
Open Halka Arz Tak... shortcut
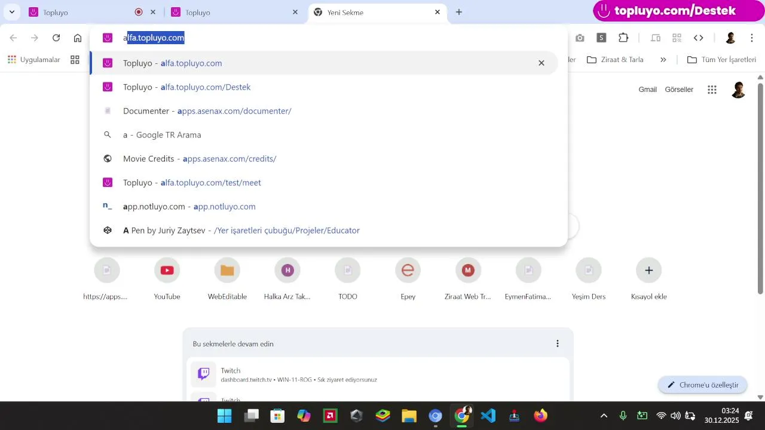(287, 279)
